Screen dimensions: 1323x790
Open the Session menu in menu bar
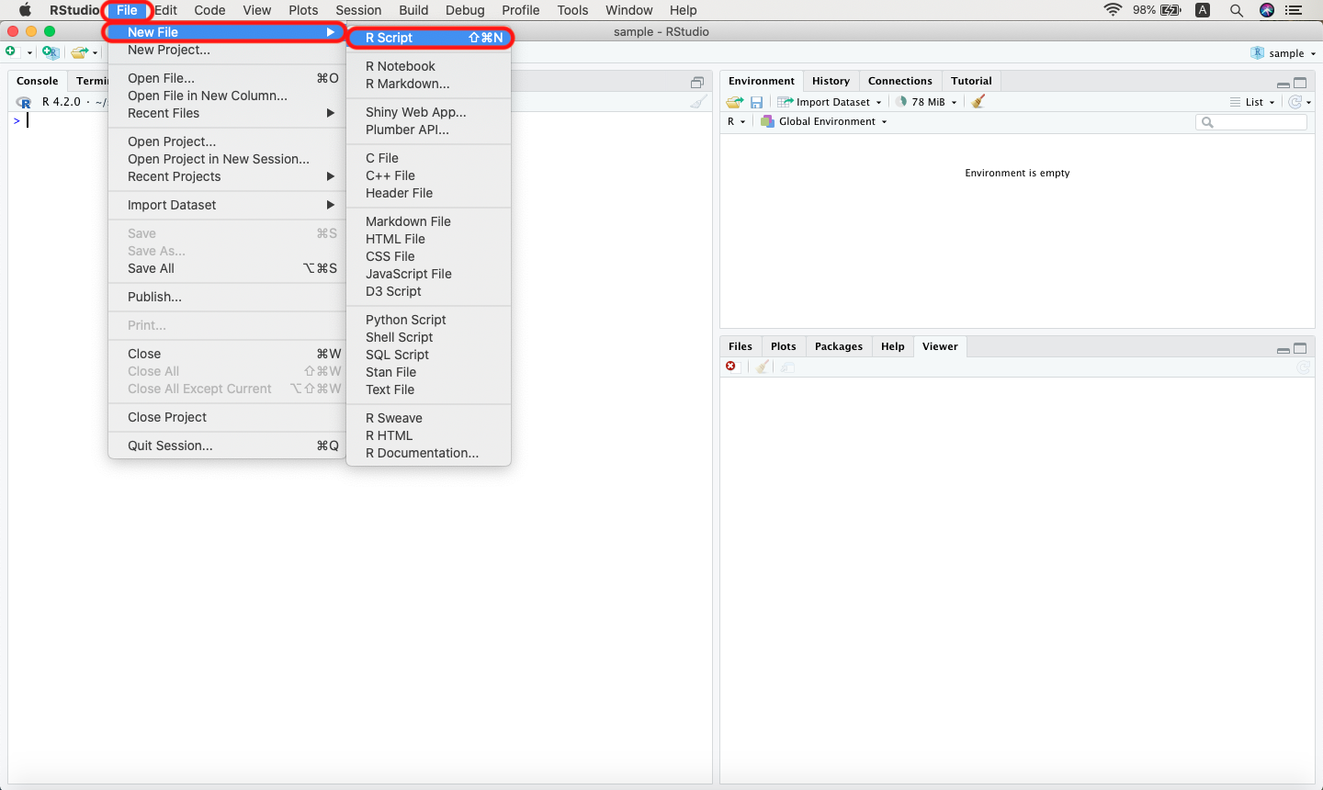pyautogui.click(x=358, y=10)
